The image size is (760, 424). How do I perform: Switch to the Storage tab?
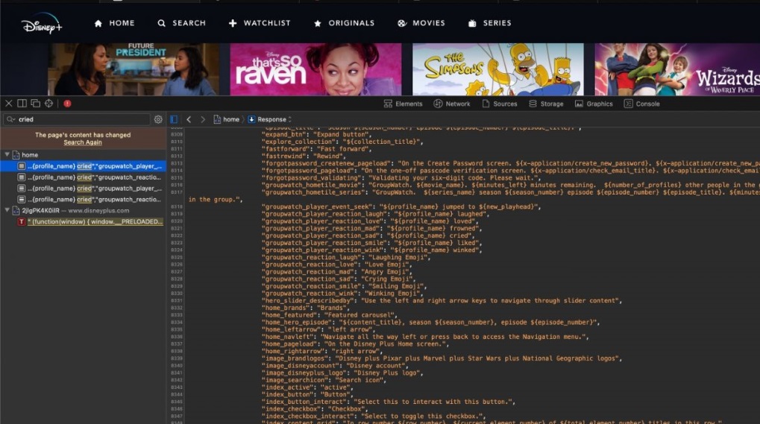(x=546, y=104)
